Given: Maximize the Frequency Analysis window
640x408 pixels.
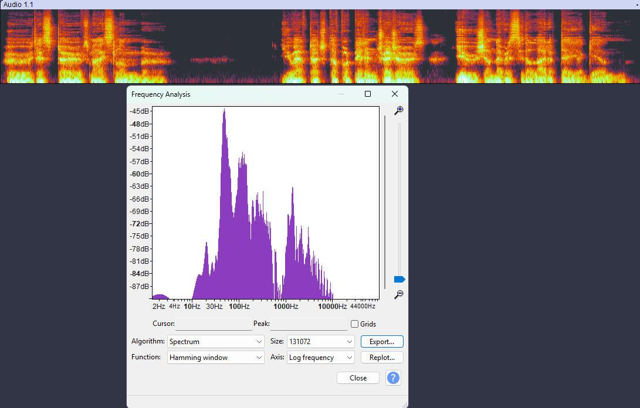Looking at the screenshot, I should 368,94.
